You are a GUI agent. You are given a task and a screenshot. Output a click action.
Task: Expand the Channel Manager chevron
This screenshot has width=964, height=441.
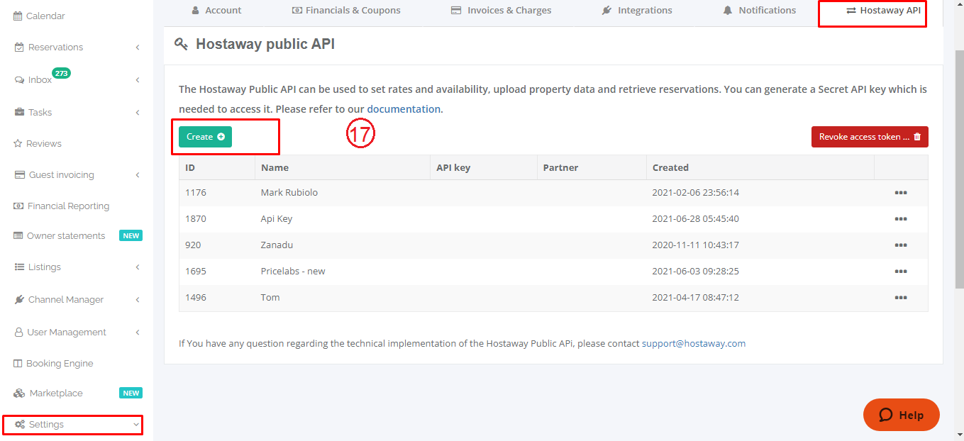pyautogui.click(x=137, y=299)
